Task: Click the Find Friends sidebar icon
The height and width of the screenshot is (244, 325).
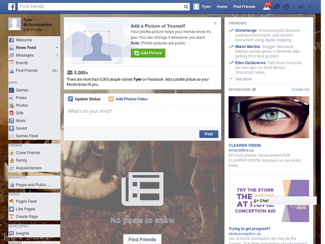Action: (11, 71)
